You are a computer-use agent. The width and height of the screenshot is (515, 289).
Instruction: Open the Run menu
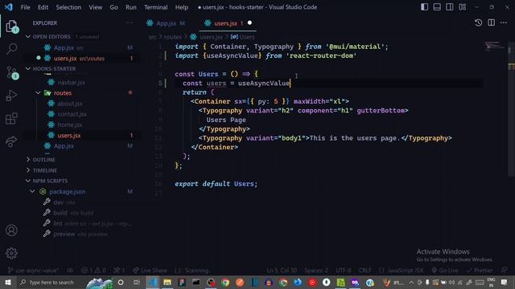(x=130, y=7)
